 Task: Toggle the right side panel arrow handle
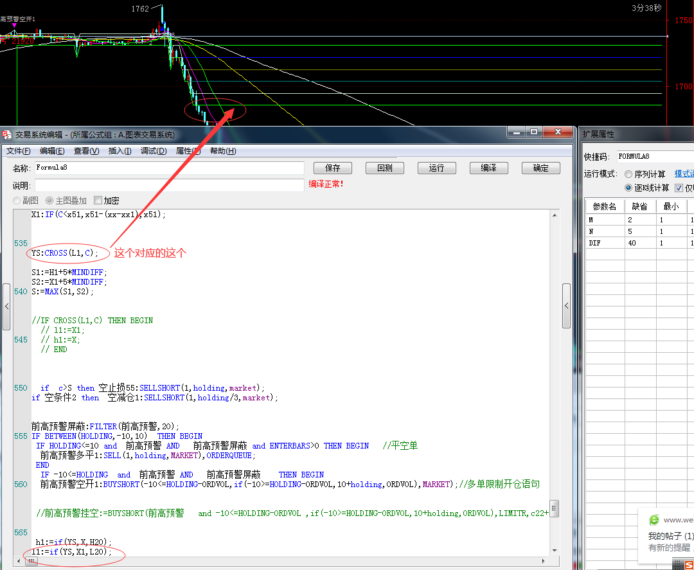(566, 305)
